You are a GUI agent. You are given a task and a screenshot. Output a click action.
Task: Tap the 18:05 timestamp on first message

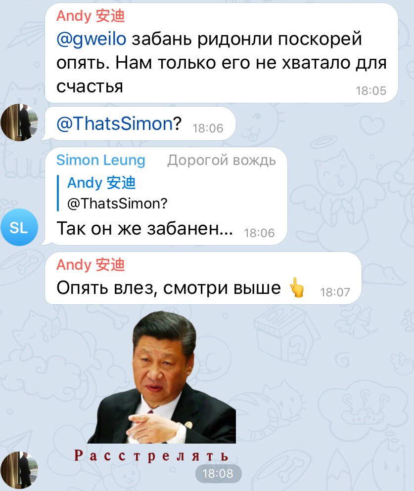370,91
